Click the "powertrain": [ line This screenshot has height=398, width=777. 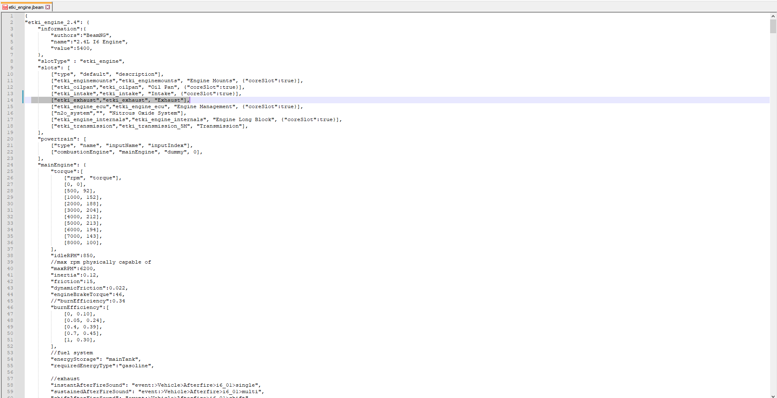(62, 139)
